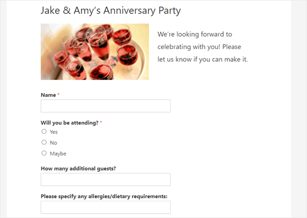The height and width of the screenshot is (218, 307).
Task: Select the Yes radio button
Action: point(44,132)
